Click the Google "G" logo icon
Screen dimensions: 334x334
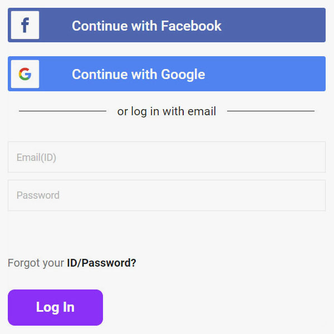(25, 74)
